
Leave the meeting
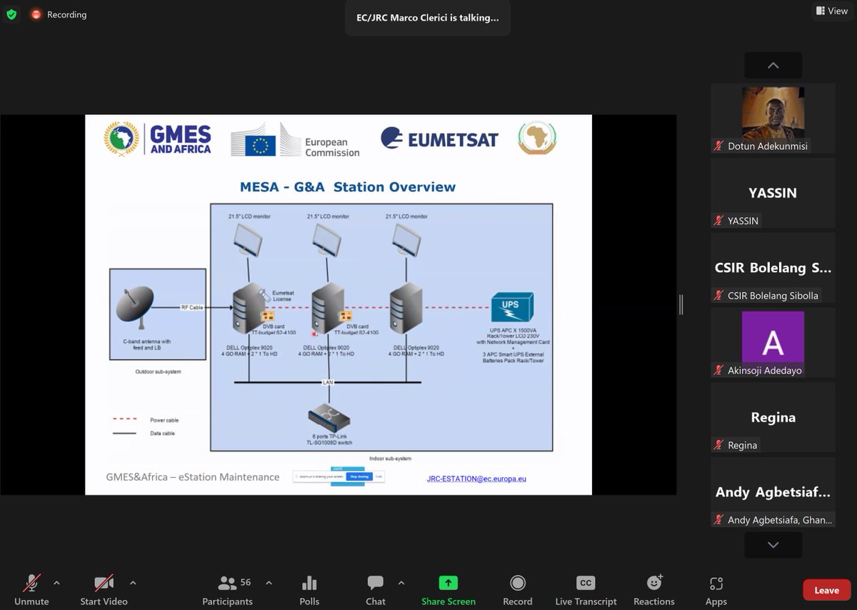pyautogui.click(x=826, y=590)
